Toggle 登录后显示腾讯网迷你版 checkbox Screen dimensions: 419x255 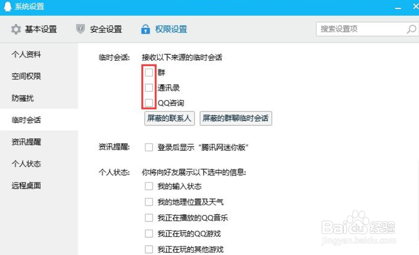coord(149,147)
